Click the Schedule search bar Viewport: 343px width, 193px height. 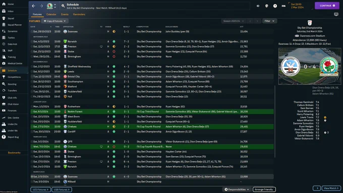click(154, 6)
